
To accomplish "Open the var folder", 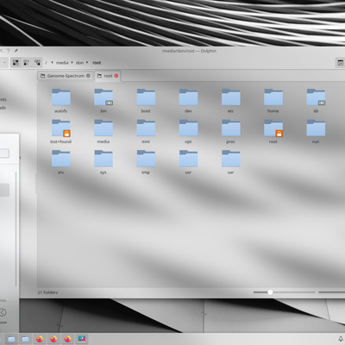I will (231, 162).
